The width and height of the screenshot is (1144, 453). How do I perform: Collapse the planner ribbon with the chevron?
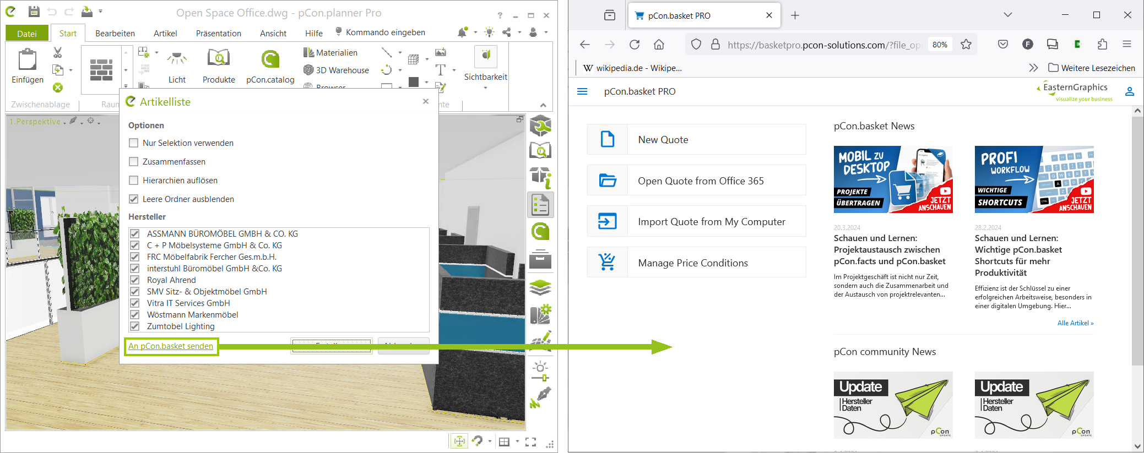coord(543,105)
